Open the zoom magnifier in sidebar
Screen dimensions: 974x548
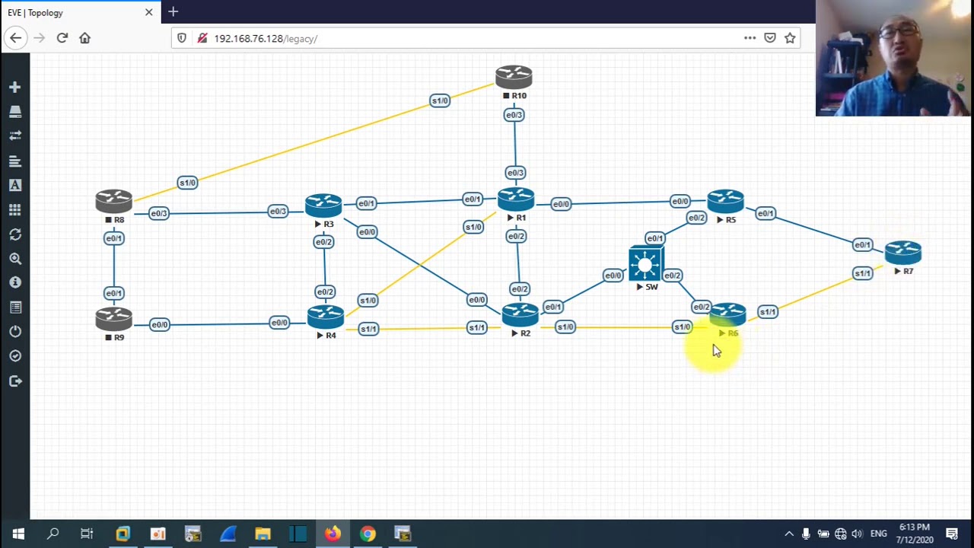[14, 259]
